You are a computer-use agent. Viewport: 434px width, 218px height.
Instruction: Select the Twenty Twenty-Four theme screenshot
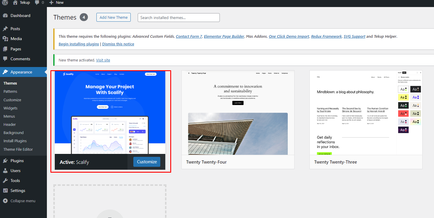click(238, 113)
